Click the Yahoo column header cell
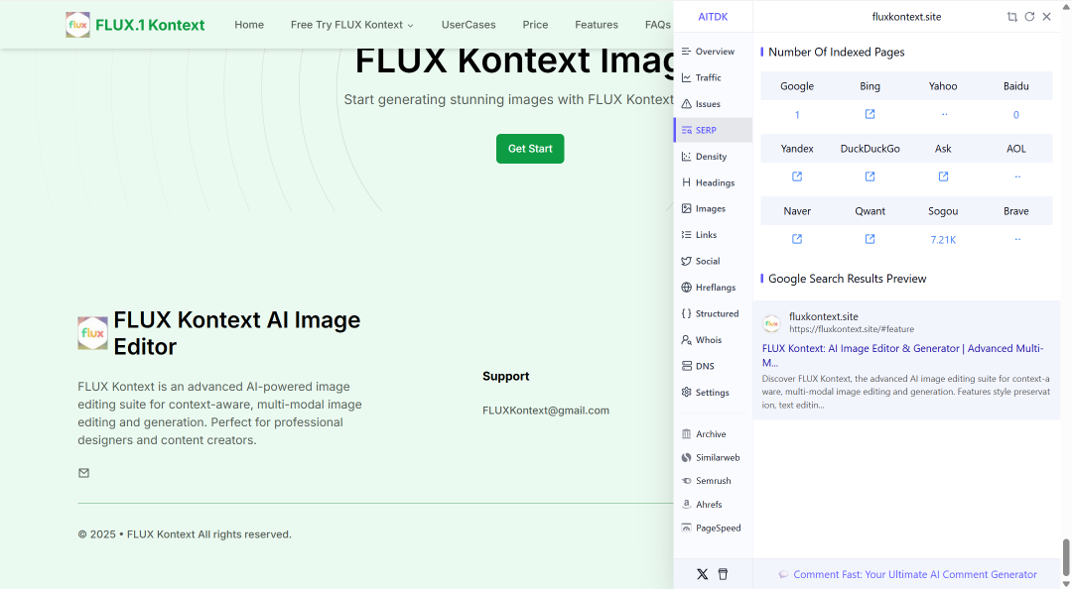 point(943,86)
